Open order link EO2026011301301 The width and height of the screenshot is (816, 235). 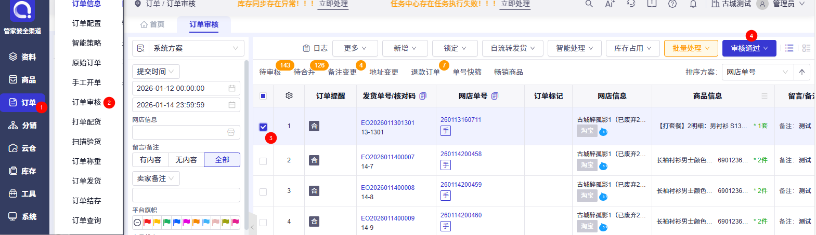(388, 123)
